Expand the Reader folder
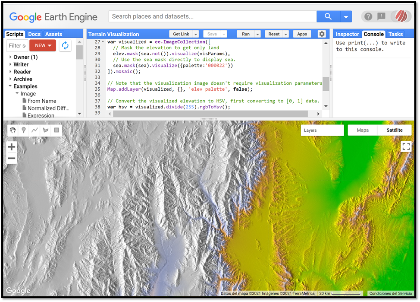 [x=10, y=71]
